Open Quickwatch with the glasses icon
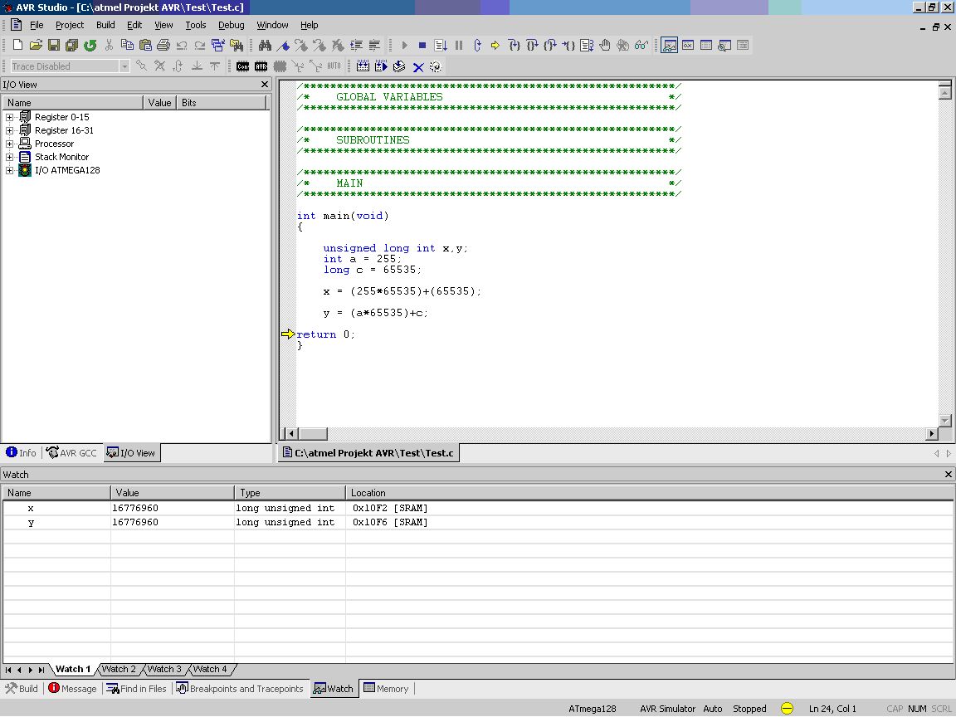956x717 pixels. tap(641, 45)
